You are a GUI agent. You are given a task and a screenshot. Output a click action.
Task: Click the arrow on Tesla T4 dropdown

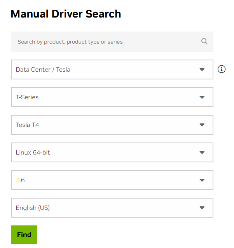coord(202,125)
